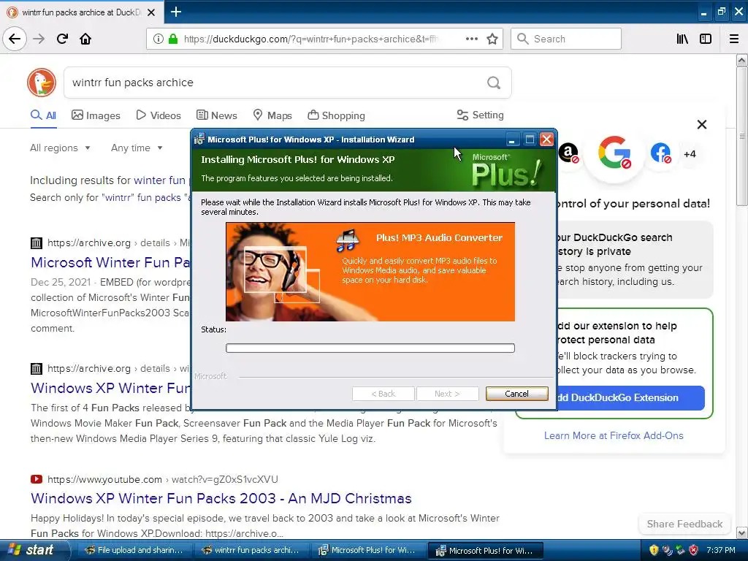The height and width of the screenshot is (561, 748).
Task: Click the blocked Facebook tracker icon
Action: (660, 153)
